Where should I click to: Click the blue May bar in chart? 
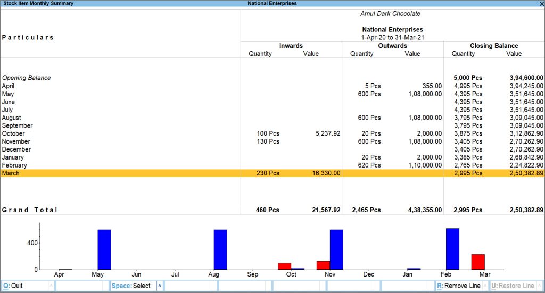tap(104, 249)
